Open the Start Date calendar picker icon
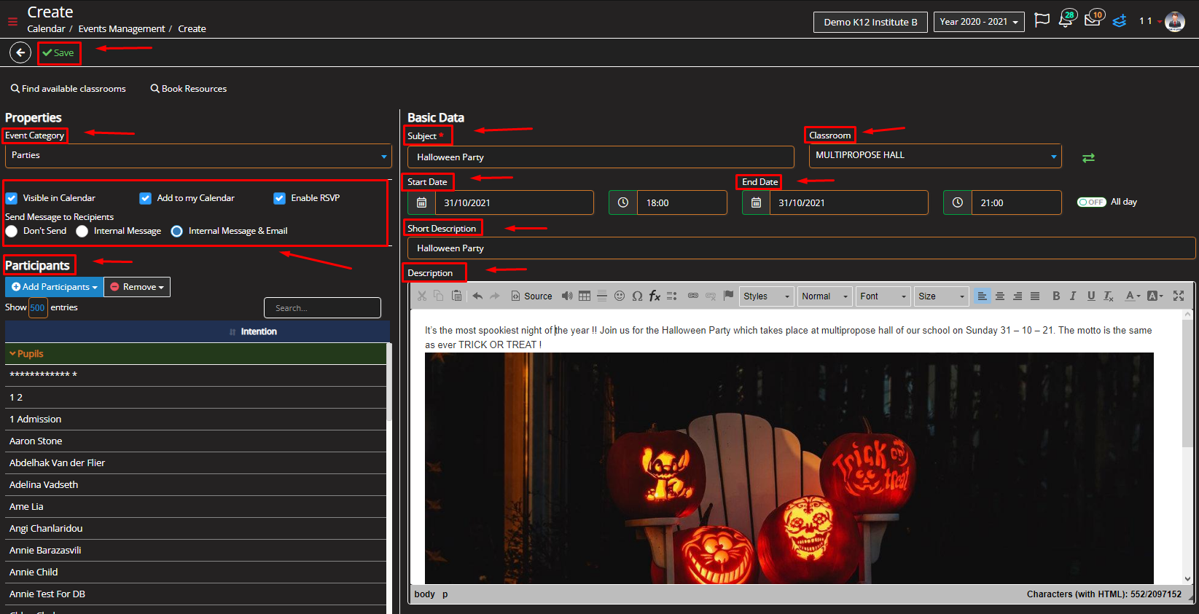Image resolution: width=1199 pixels, height=614 pixels. pyautogui.click(x=421, y=202)
